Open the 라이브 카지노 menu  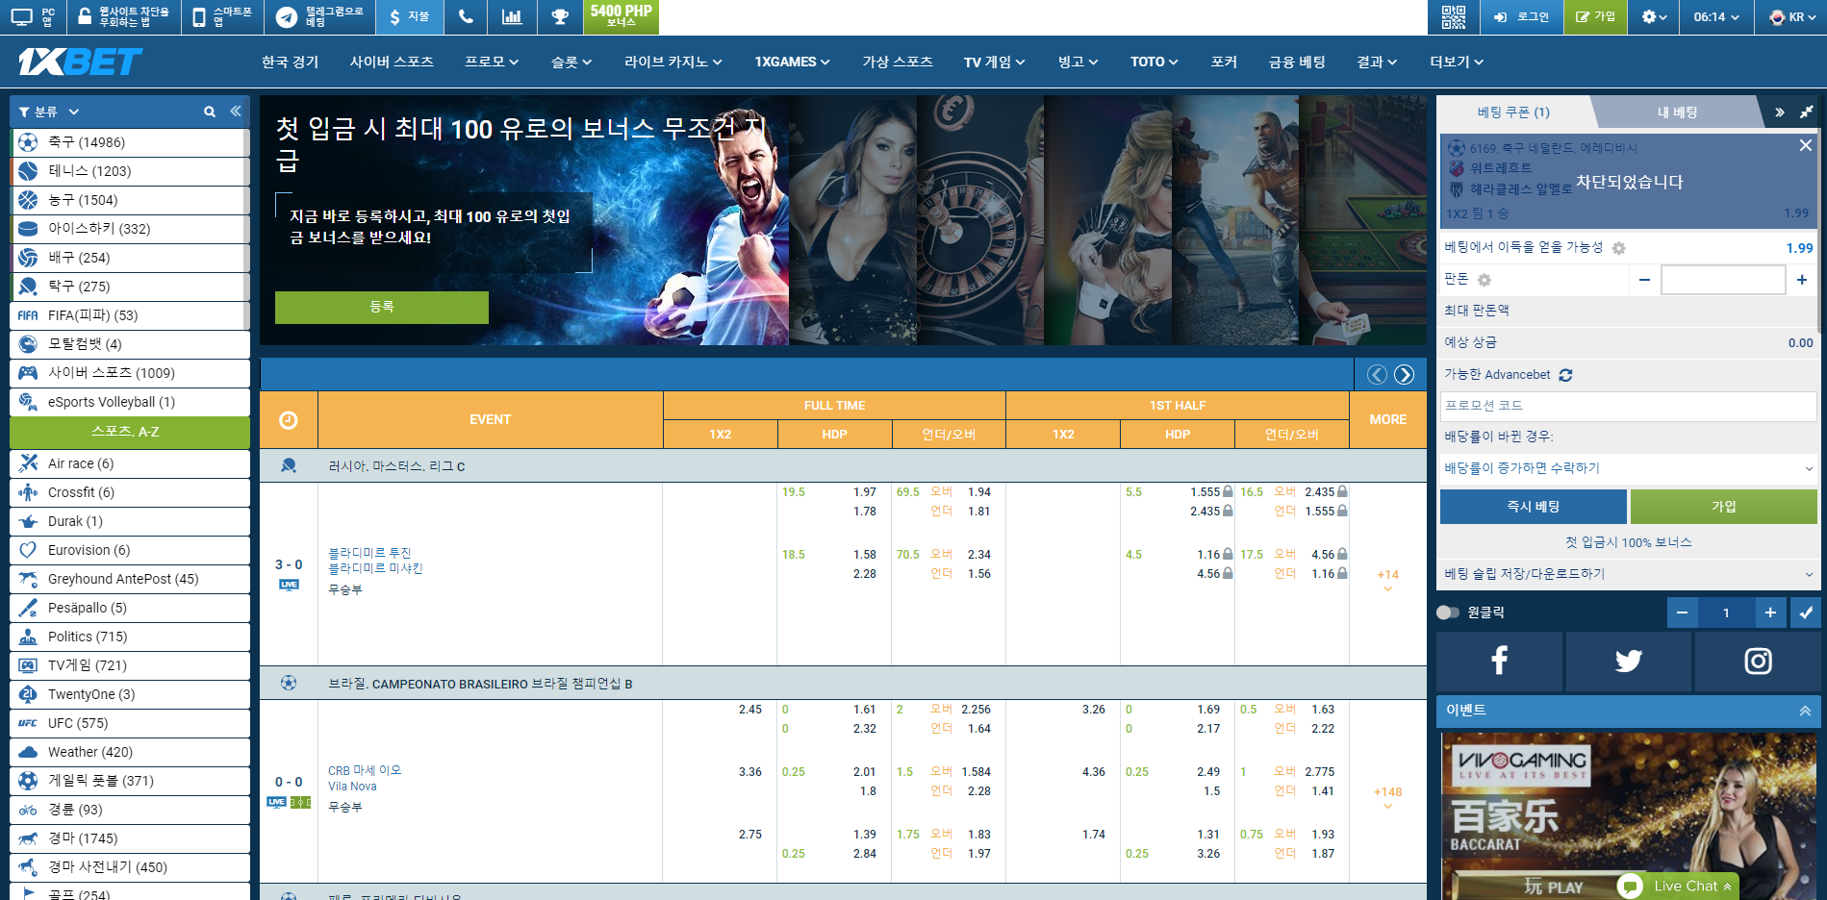coord(672,62)
